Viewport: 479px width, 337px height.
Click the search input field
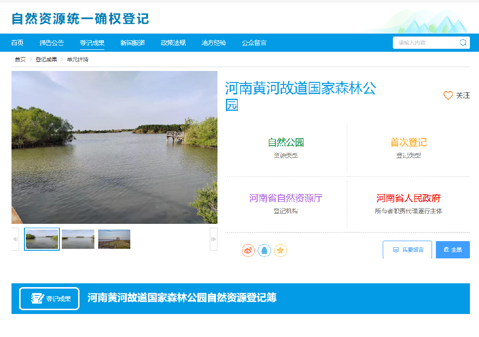point(426,43)
